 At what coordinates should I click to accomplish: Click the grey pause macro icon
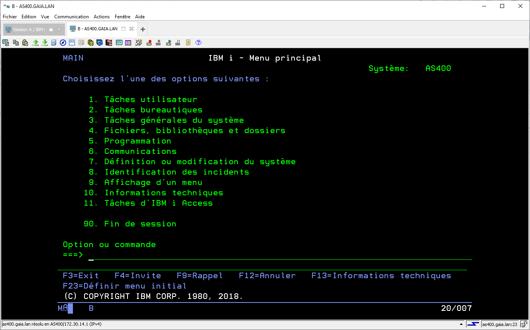click(178, 43)
